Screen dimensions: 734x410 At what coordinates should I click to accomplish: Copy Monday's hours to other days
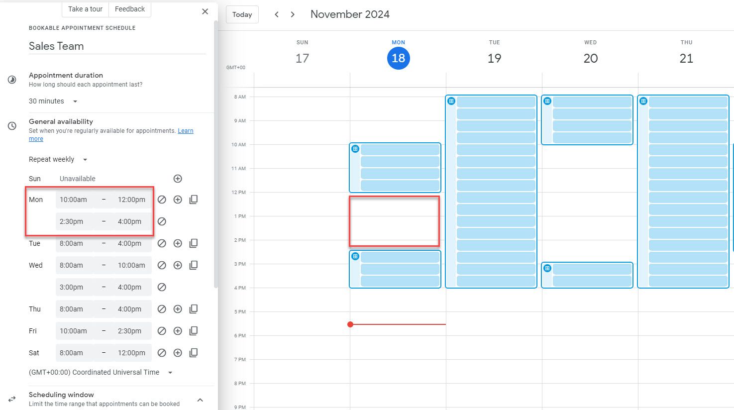coord(194,199)
